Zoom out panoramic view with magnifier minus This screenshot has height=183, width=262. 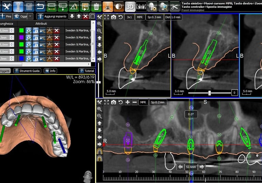point(99,116)
